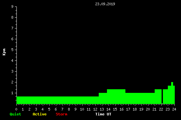Click the Kpm vertical axis label
Viewport: 181px width, 120px height.
tap(4, 52)
